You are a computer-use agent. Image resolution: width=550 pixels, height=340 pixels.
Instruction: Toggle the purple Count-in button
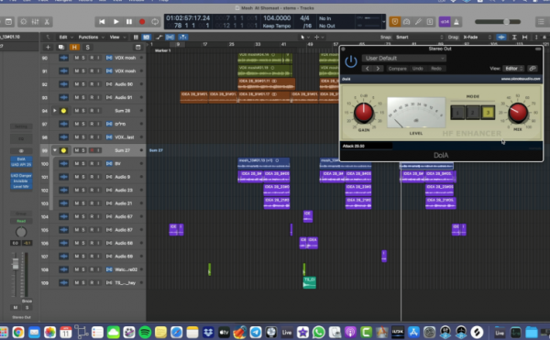click(445, 22)
